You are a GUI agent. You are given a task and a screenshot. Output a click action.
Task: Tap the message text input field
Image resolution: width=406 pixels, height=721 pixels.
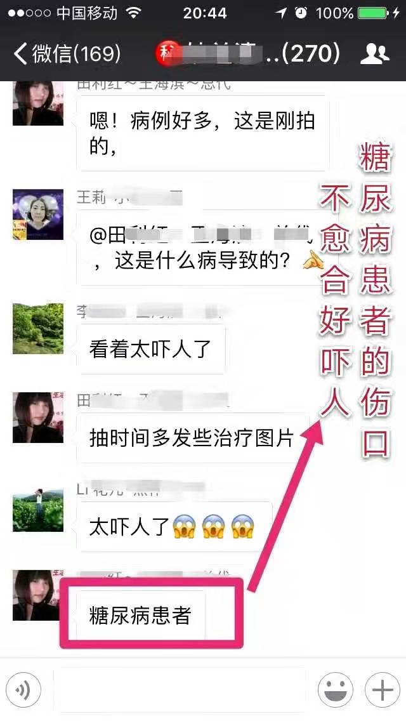tap(180, 689)
